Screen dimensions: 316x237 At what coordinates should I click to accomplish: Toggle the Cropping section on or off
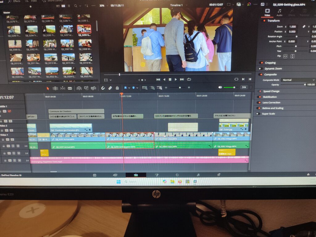(261, 63)
